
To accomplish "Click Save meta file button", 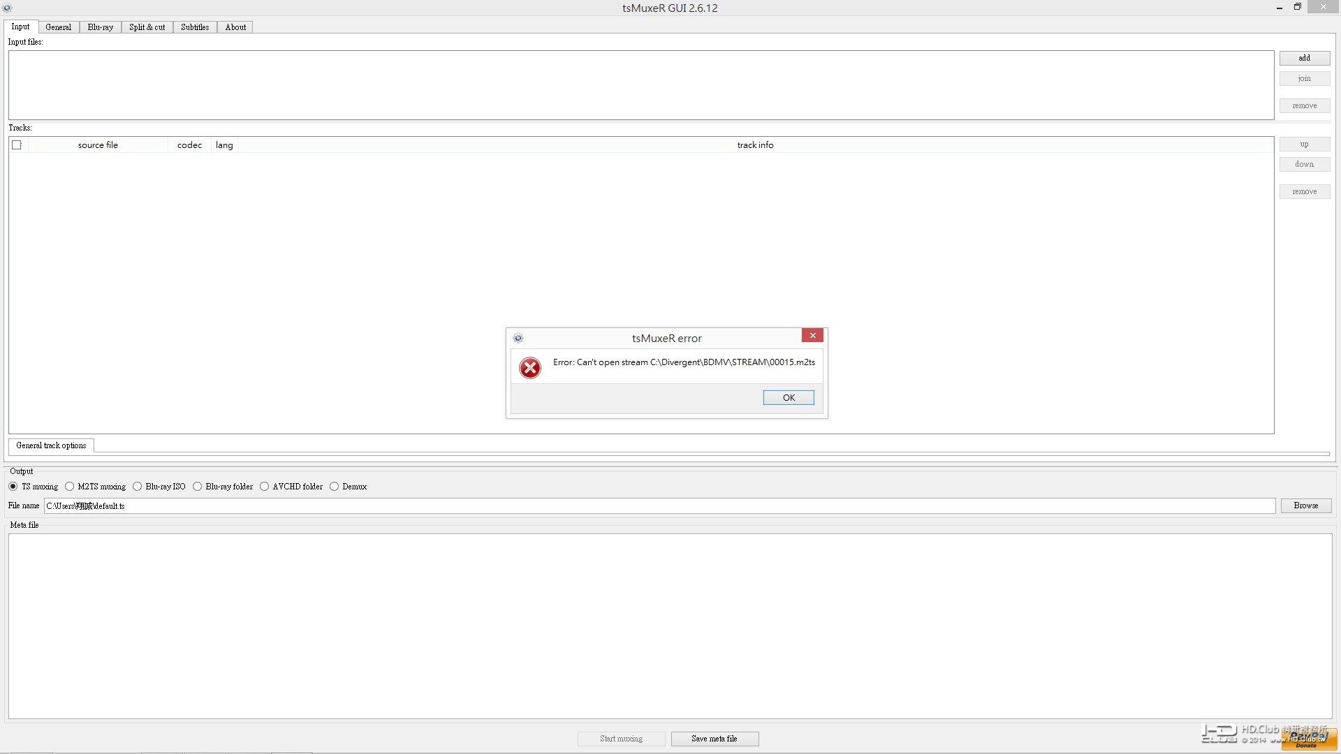I will pyautogui.click(x=715, y=739).
